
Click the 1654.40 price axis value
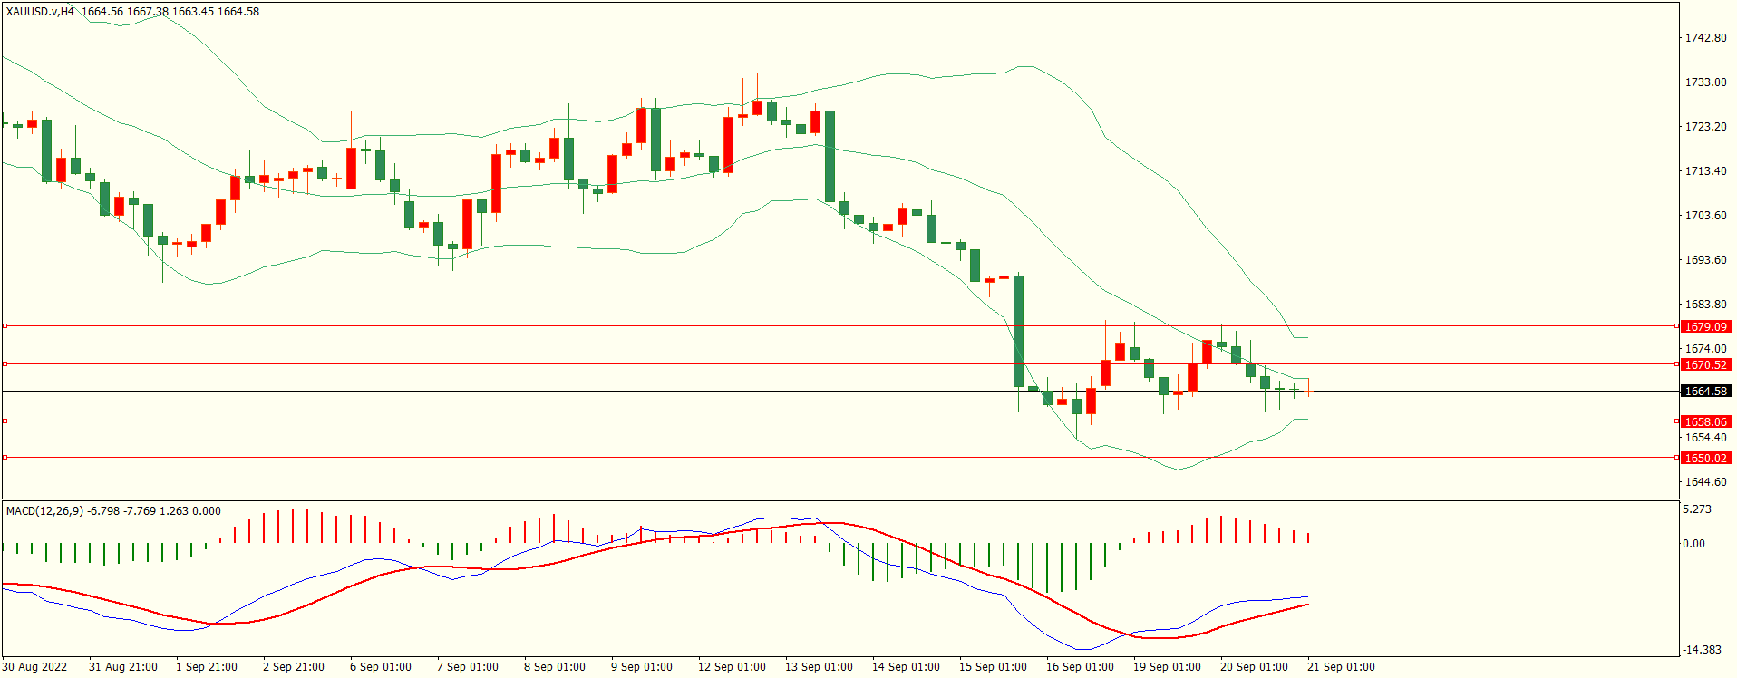[x=1705, y=438]
